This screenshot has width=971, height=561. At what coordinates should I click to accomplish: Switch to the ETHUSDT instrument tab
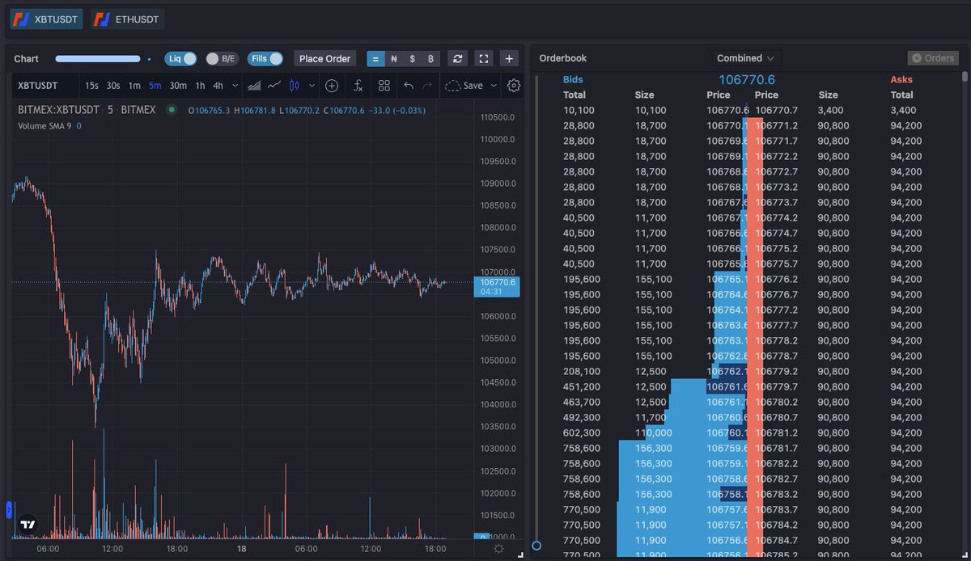[x=128, y=19]
